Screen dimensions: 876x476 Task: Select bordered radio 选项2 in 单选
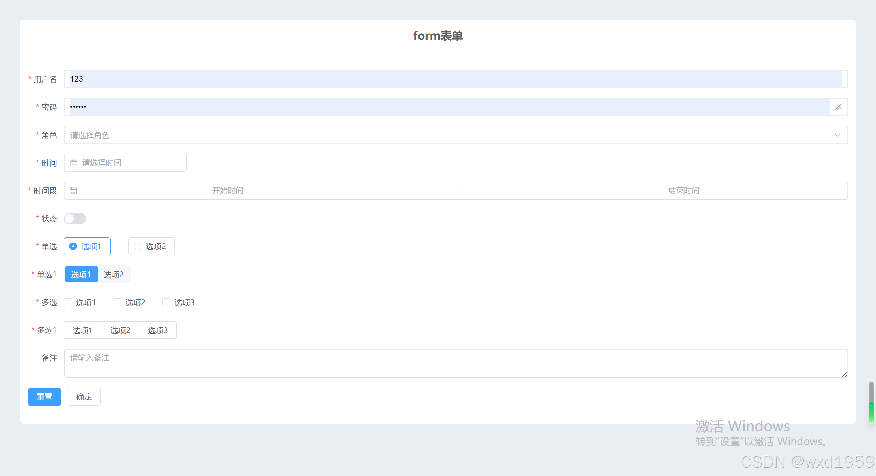[x=151, y=246]
